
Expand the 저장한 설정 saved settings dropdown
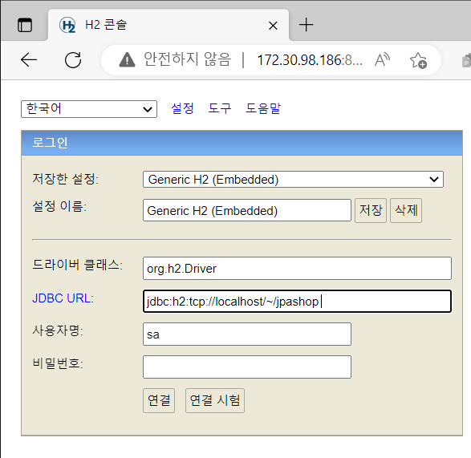coord(293,180)
